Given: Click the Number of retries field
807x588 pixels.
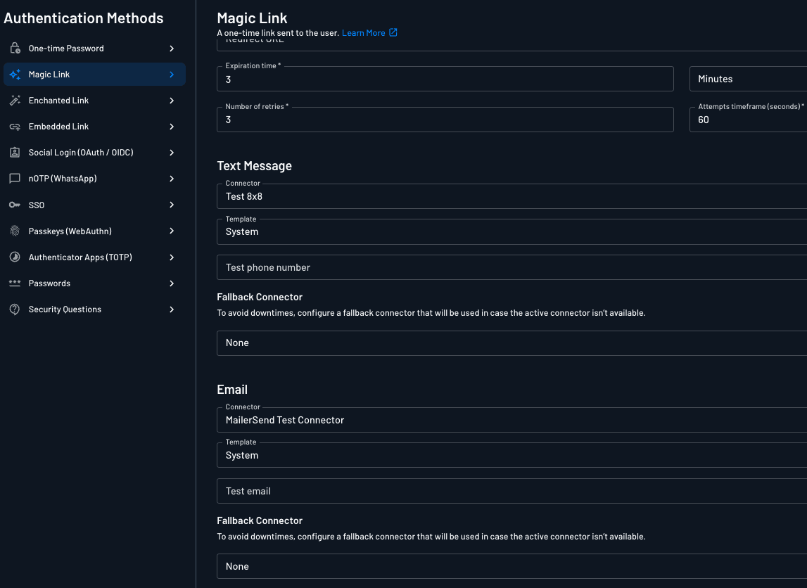Looking at the screenshot, I should 445,120.
